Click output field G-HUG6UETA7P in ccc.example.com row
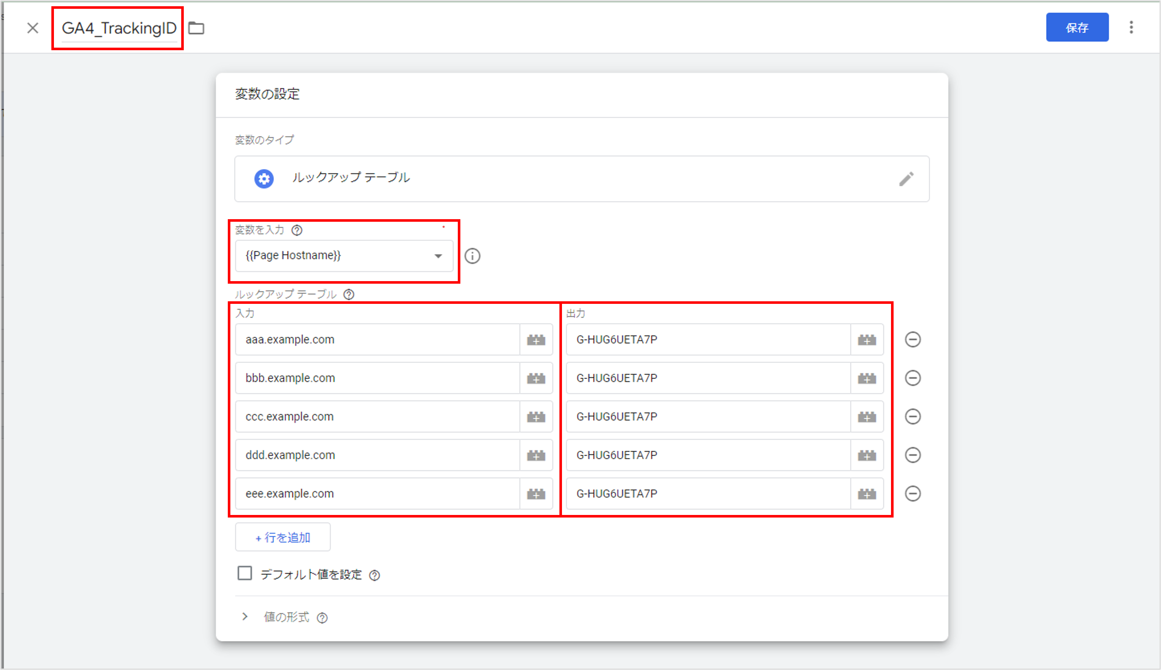The width and height of the screenshot is (1161, 670). 708,416
